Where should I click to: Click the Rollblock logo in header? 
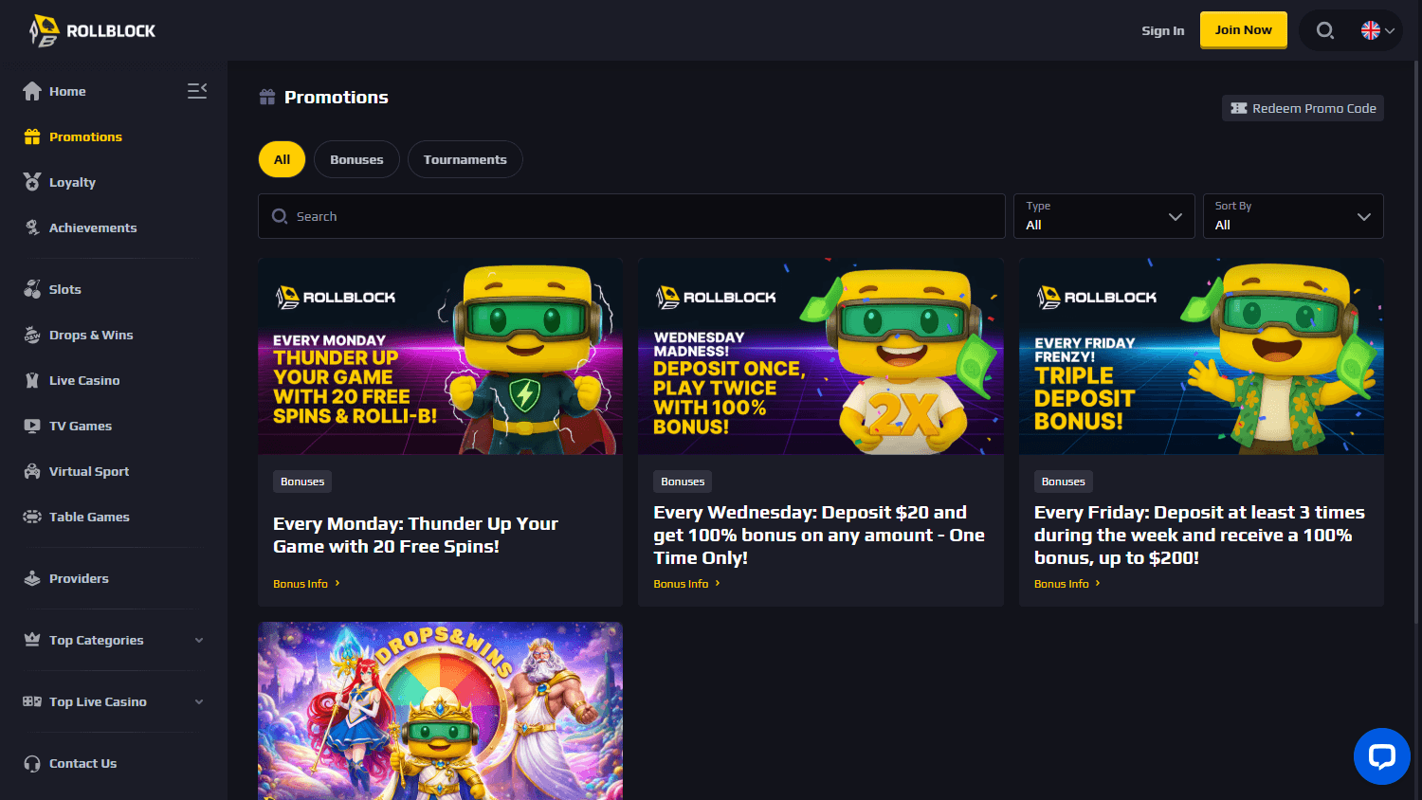click(x=92, y=30)
